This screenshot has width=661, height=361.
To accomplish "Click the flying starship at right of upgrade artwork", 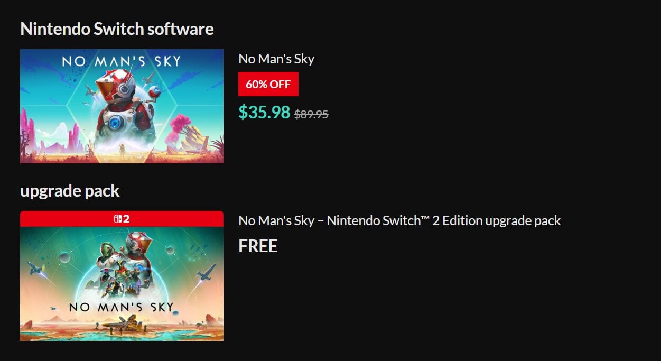I will pyautogui.click(x=206, y=273).
